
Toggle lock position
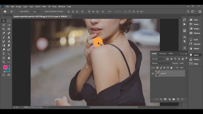(164, 67)
